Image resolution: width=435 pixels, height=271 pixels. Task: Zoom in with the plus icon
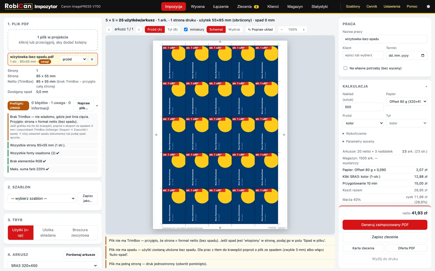pyautogui.click(x=304, y=30)
